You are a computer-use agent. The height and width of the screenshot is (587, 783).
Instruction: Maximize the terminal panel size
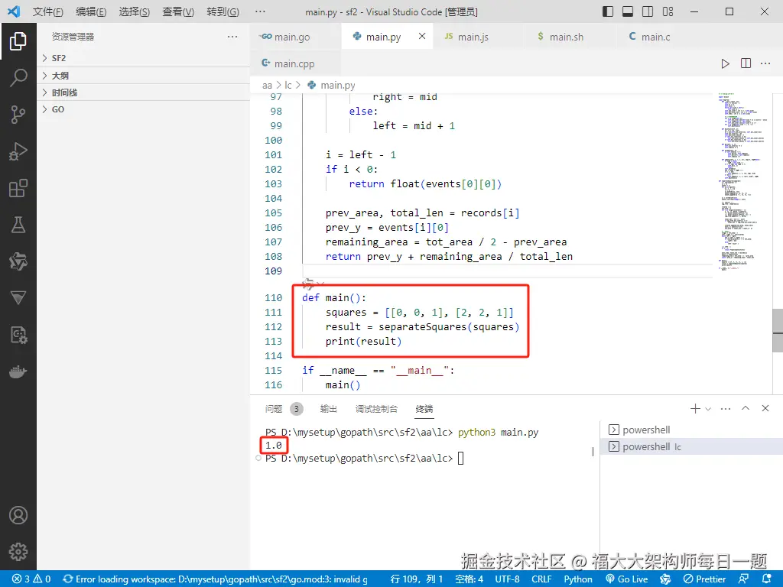[746, 408]
